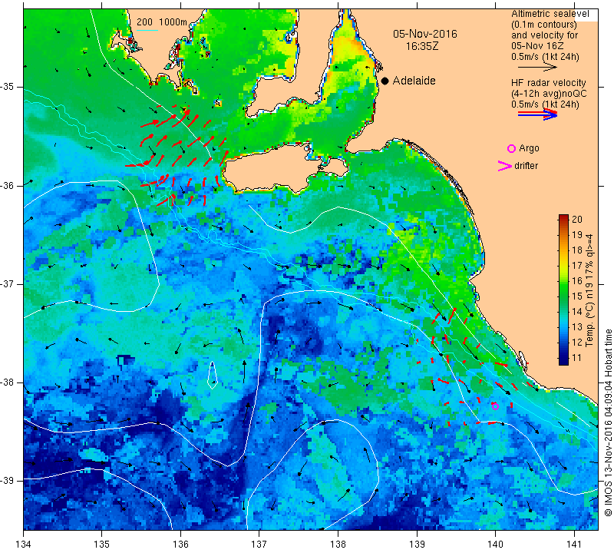
Task: Click the (0.1m contours) text
Action: tap(544, 25)
